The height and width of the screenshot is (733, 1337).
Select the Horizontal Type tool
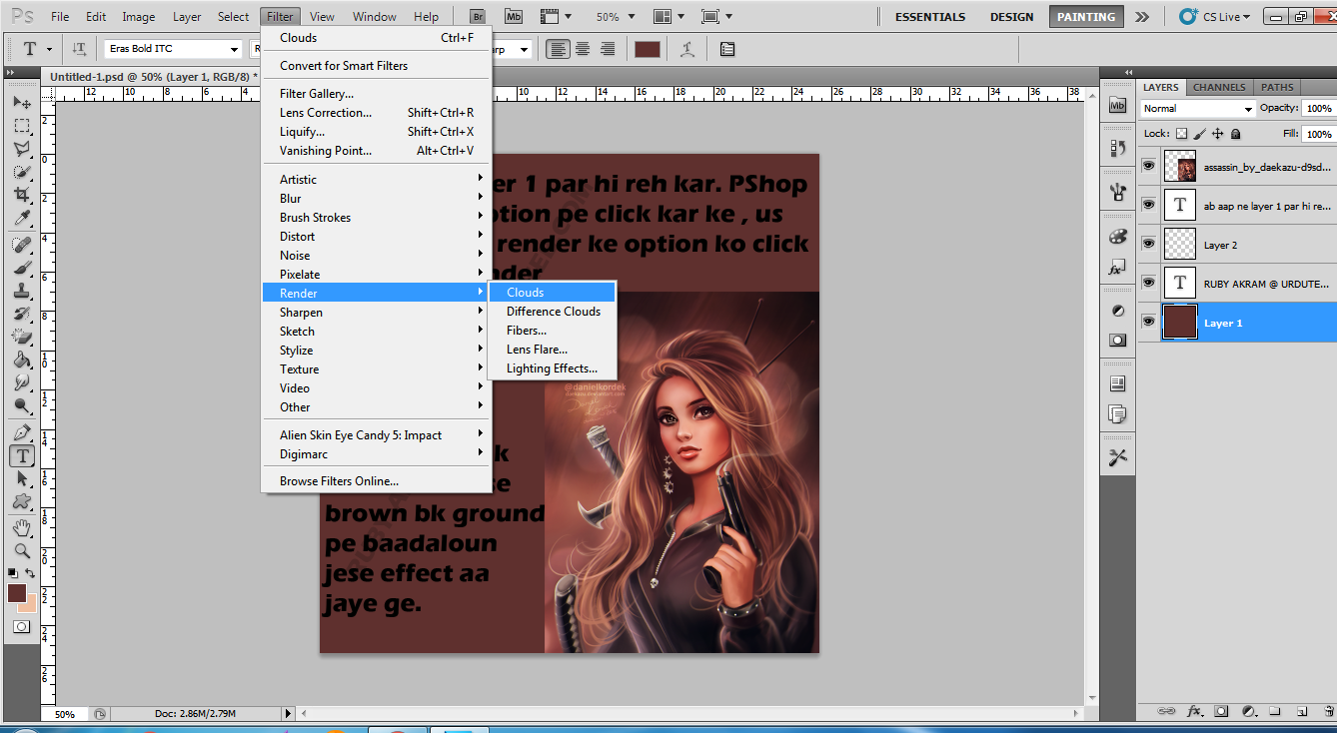coord(21,455)
